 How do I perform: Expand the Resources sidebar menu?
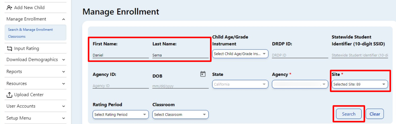pos(63,84)
